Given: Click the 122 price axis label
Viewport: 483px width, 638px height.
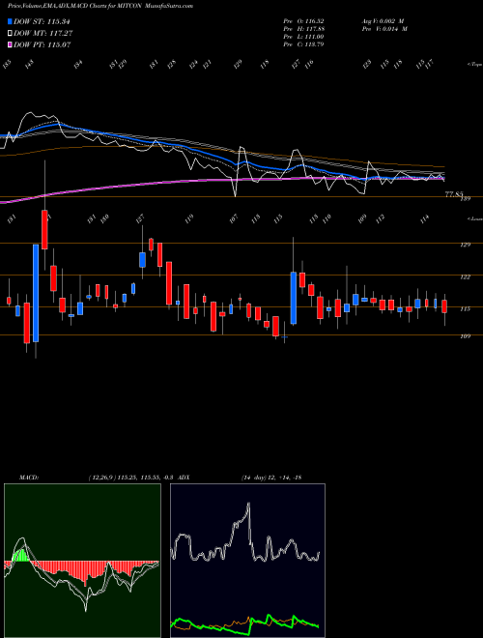Looking at the screenshot, I should pos(466,276).
